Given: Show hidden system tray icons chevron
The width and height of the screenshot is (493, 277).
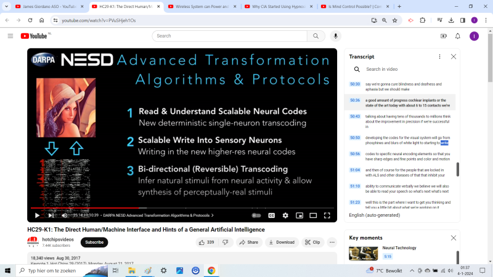Looking at the screenshot, I should point(412,270).
